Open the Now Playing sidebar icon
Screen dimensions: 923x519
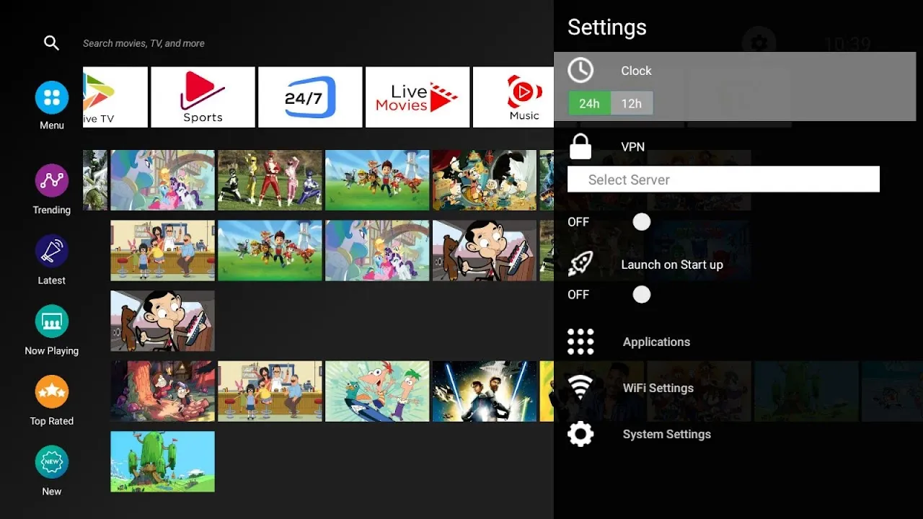tap(52, 321)
